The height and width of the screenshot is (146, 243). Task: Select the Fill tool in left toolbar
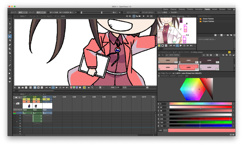[x=10, y=36]
